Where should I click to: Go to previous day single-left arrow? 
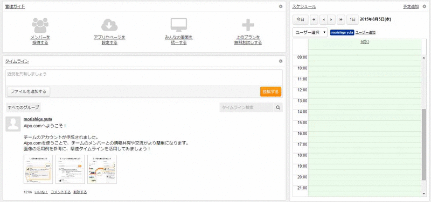pos(324,19)
